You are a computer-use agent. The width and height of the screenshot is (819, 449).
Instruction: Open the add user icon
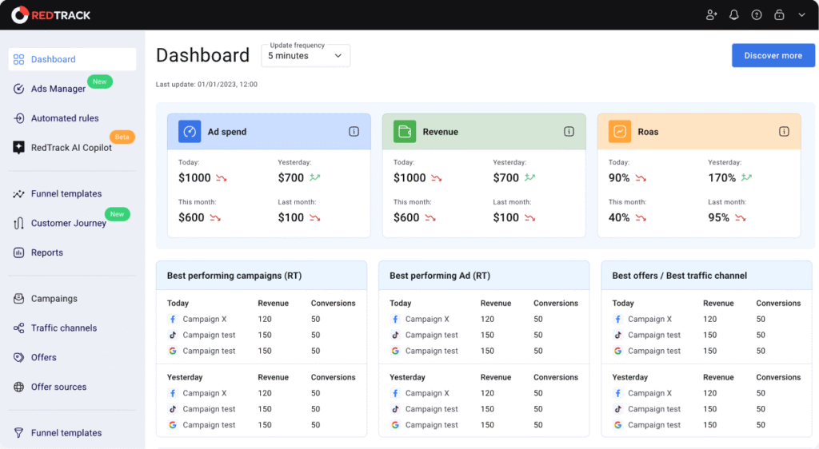click(x=711, y=15)
